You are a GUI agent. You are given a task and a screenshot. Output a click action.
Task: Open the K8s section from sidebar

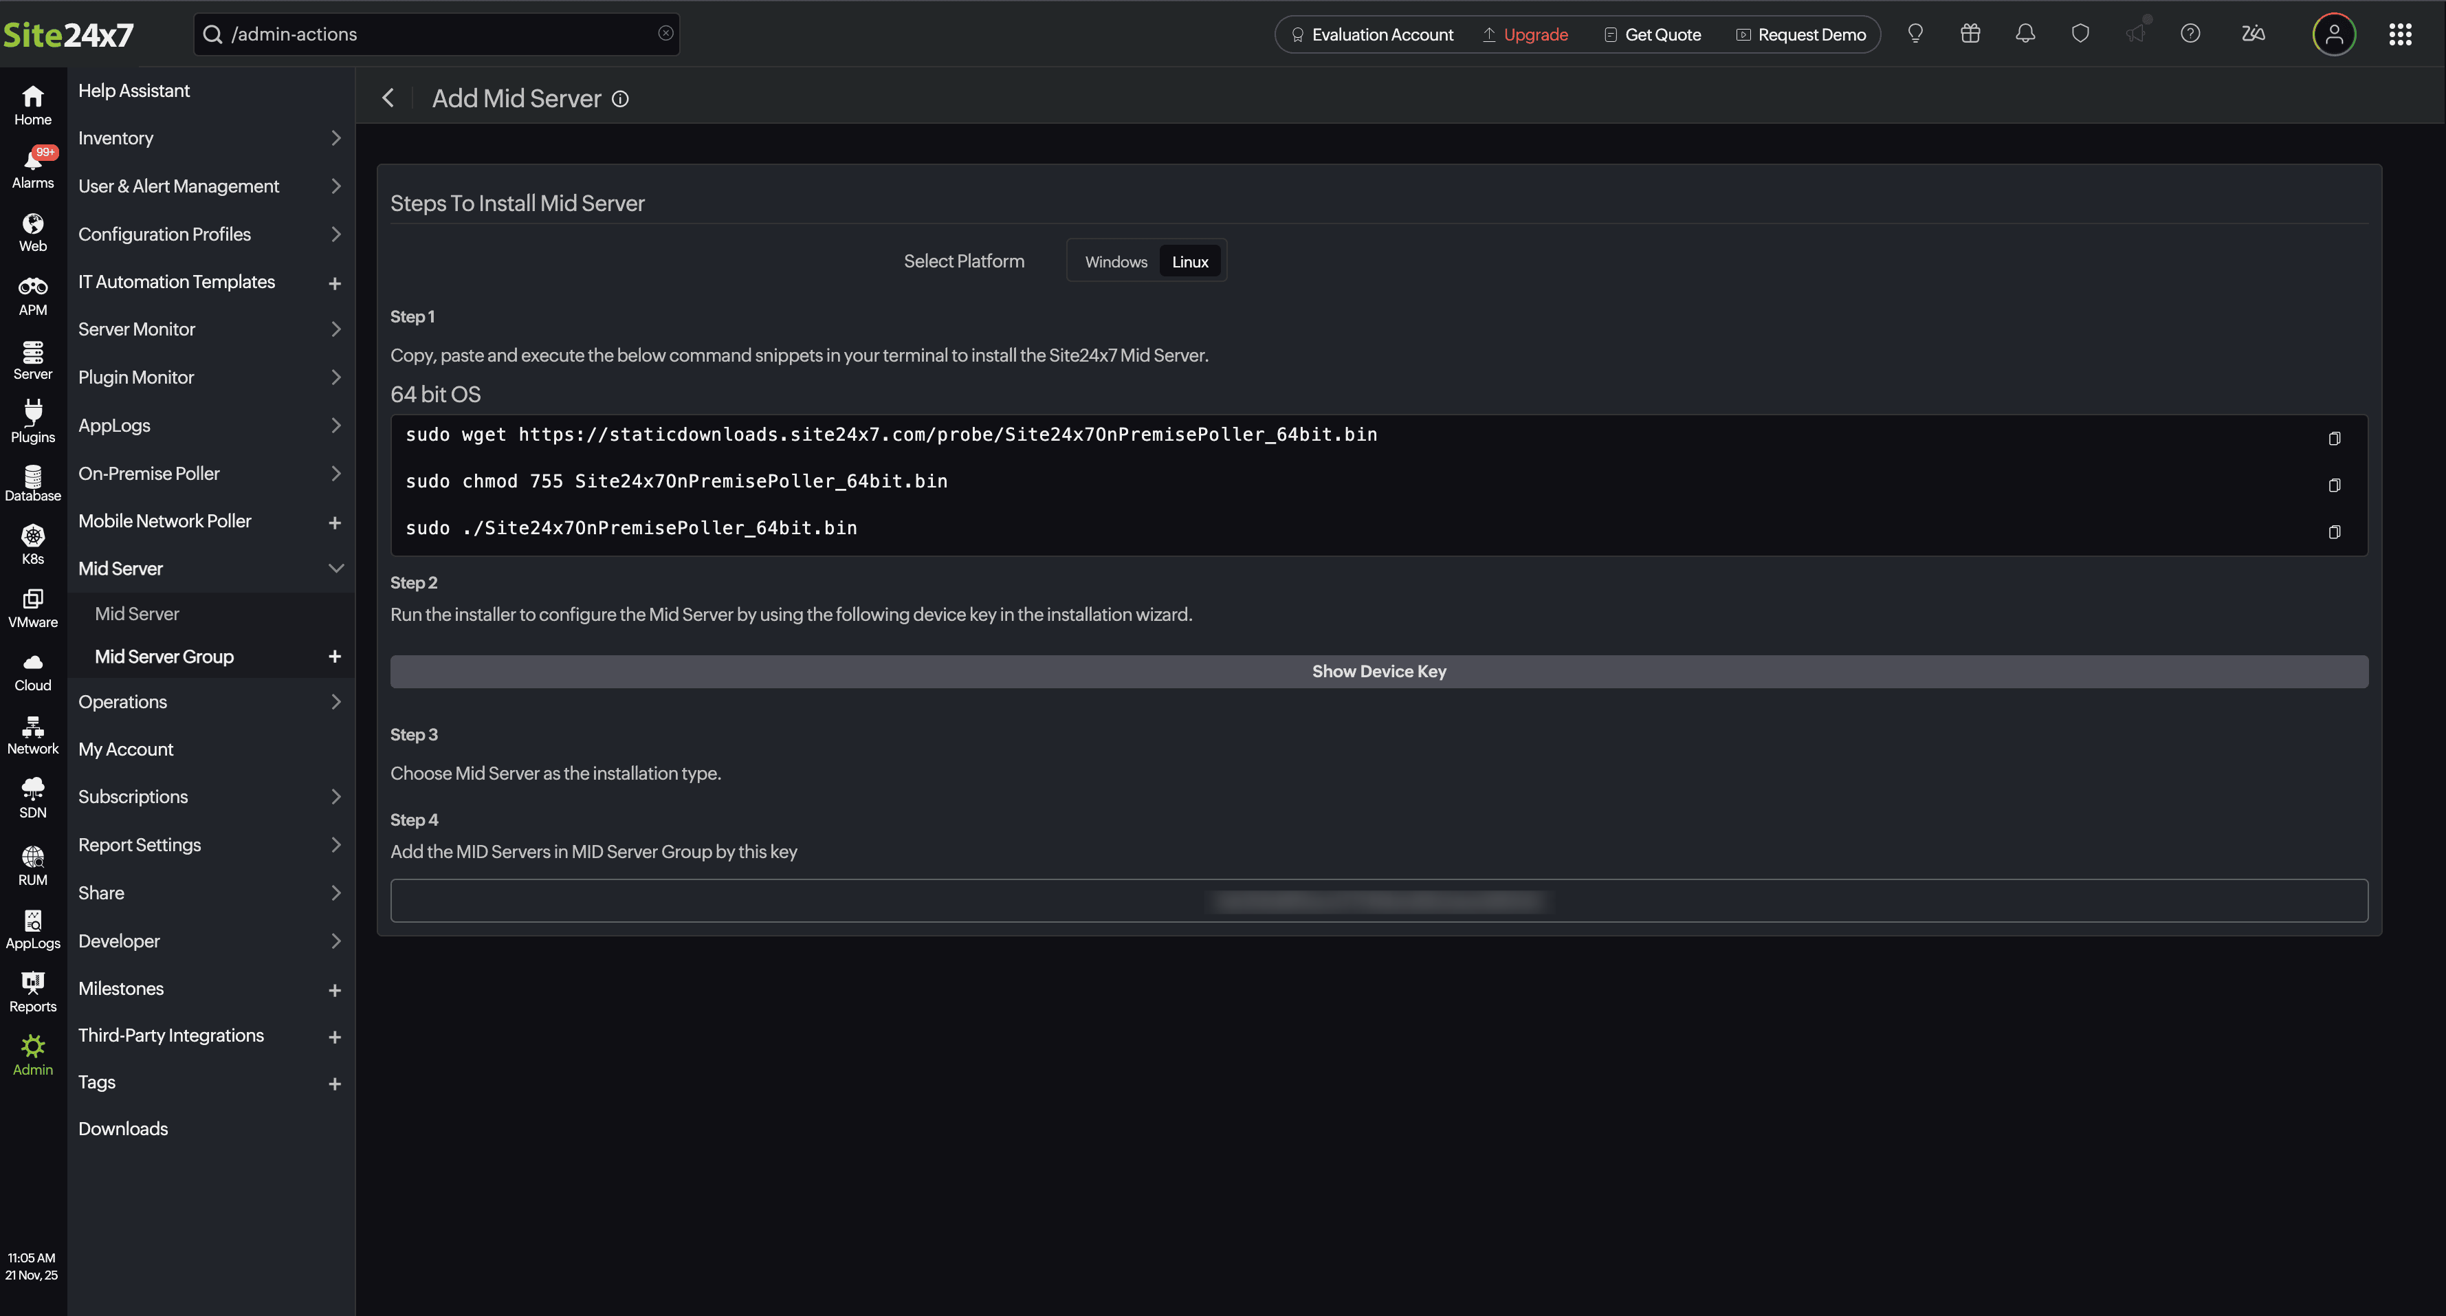click(33, 543)
